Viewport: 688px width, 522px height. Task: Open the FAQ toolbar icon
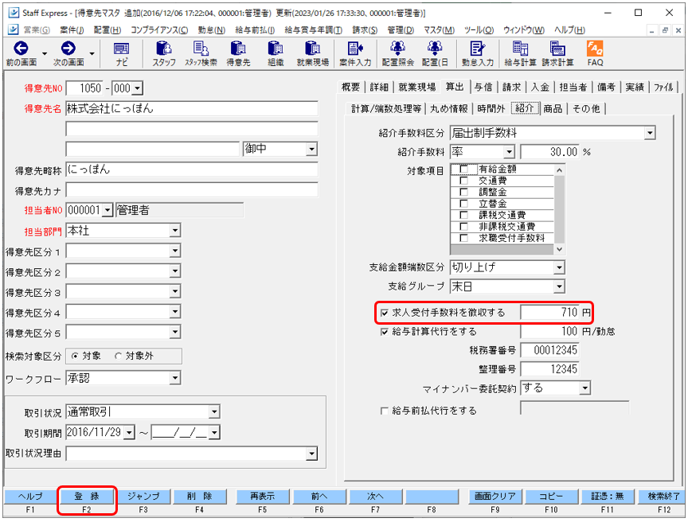[x=595, y=49]
